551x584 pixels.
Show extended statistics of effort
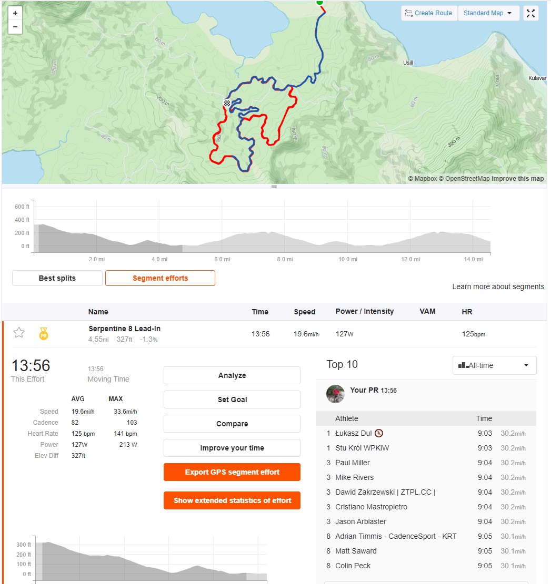click(x=232, y=500)
